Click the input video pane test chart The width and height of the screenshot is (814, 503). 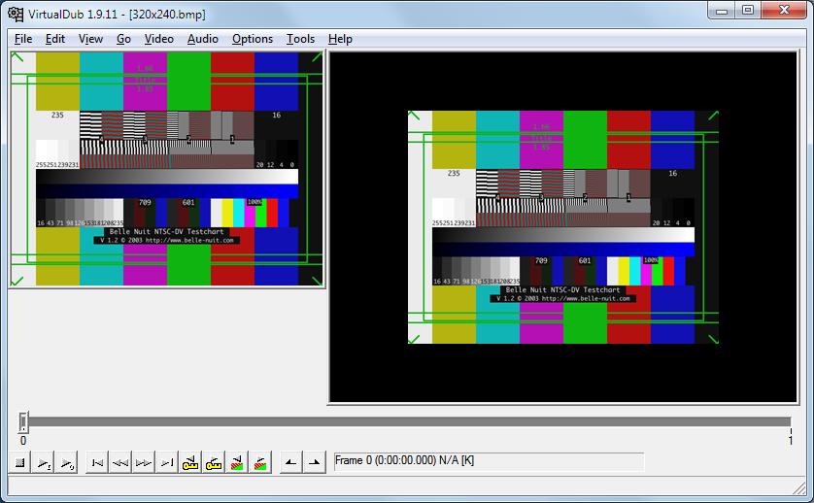coord(167,169)
